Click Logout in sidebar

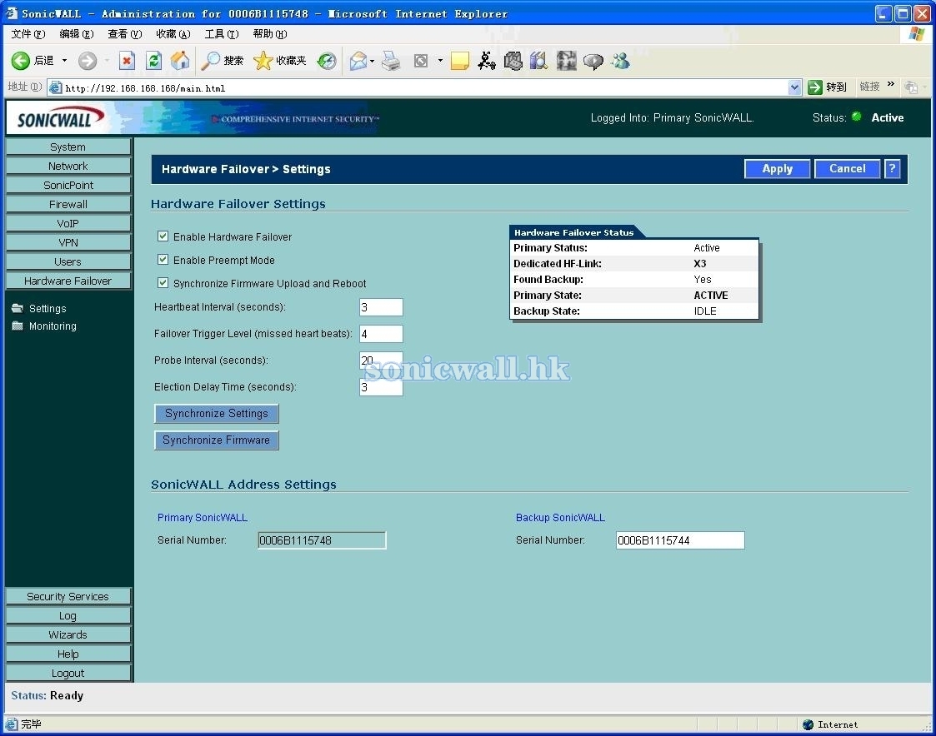pos(68,673)
